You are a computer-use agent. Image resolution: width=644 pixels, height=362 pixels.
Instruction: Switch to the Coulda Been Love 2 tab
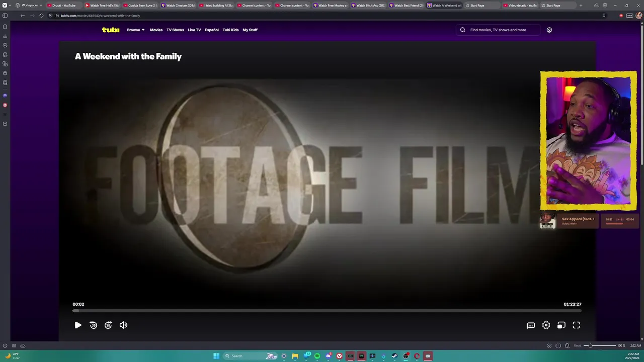[140, 6]
